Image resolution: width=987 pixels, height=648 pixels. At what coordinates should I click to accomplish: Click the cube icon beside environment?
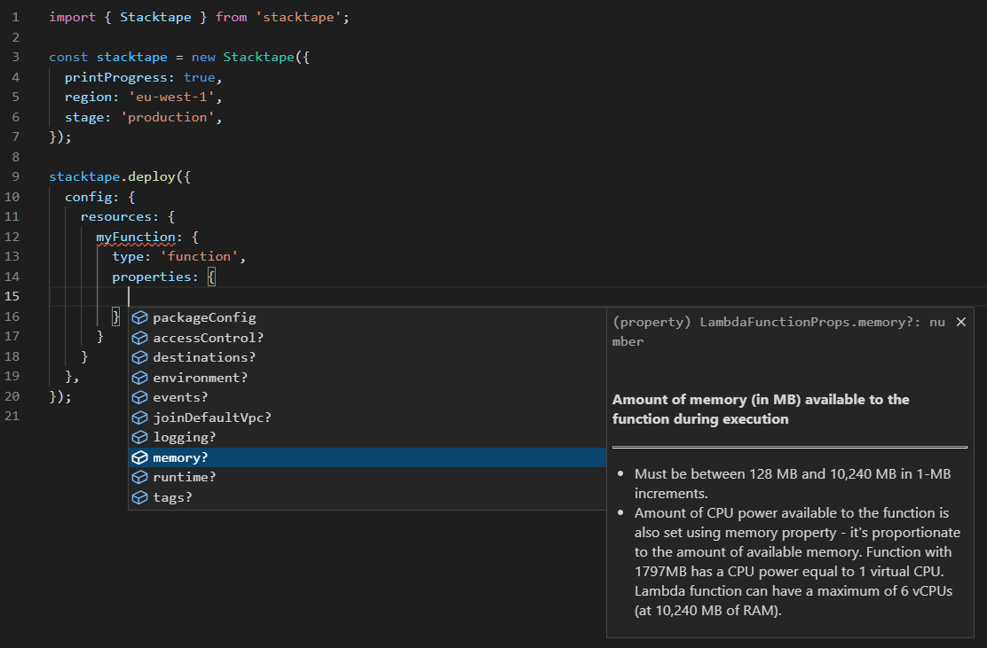tap(139, 378)
